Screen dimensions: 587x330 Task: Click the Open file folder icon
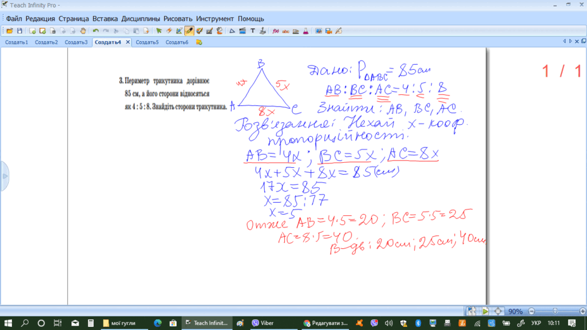[10, 31]
